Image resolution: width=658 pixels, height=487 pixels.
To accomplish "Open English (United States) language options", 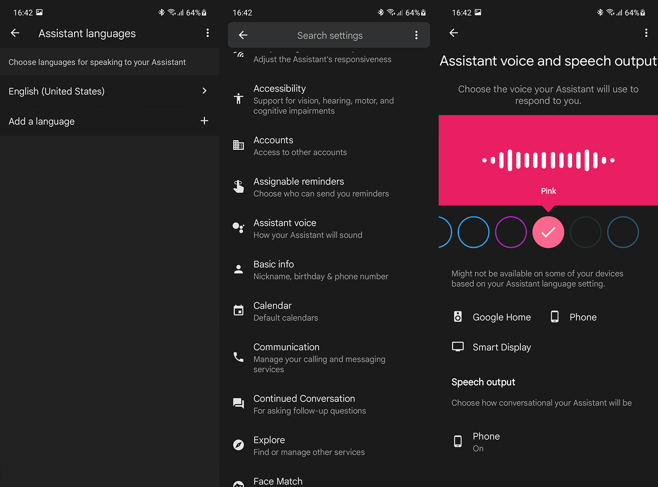I will (110, 91).
